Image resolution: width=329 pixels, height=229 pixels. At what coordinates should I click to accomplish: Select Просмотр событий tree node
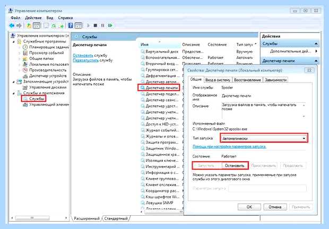[46, 53]
